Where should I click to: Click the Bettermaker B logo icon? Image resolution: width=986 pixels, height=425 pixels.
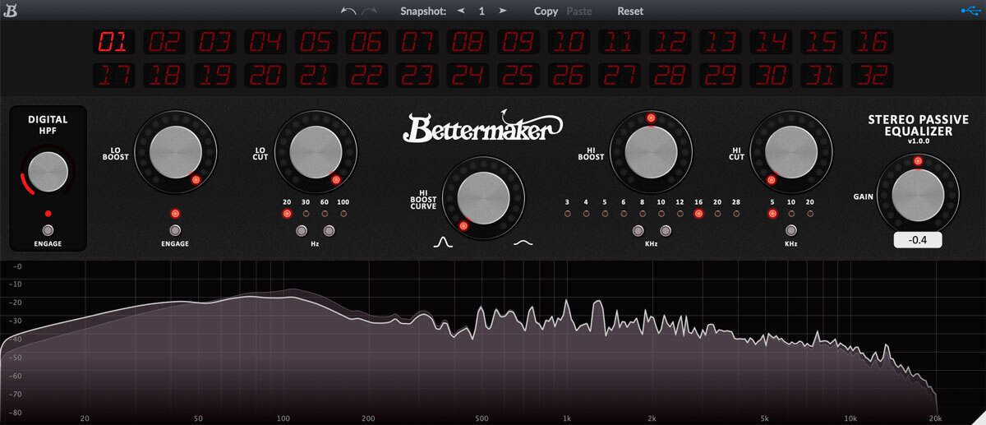[11, 11]
